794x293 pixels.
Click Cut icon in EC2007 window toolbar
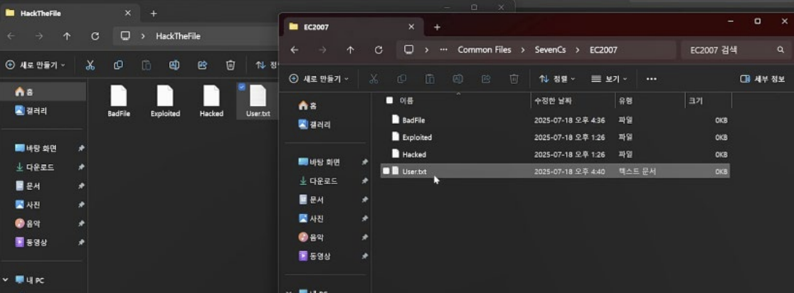(x=374, y=79)
